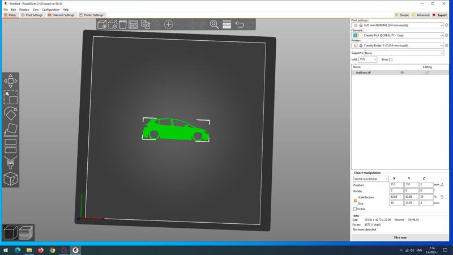The image size is (453, 255).
Task: Select Expert mode
Action: (439, 15)
